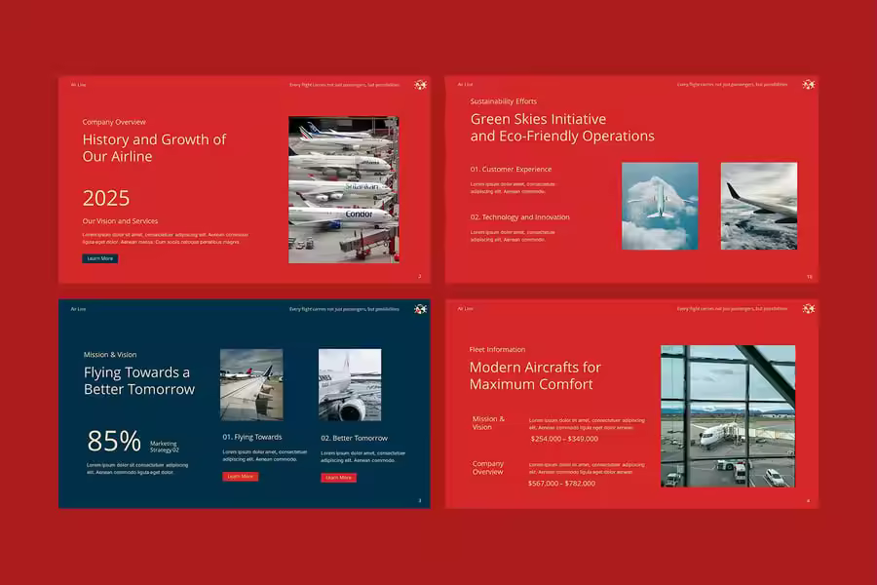
Task: Click the "02. Technology and Innovation" subheading
Action: (x=519, y=217)
